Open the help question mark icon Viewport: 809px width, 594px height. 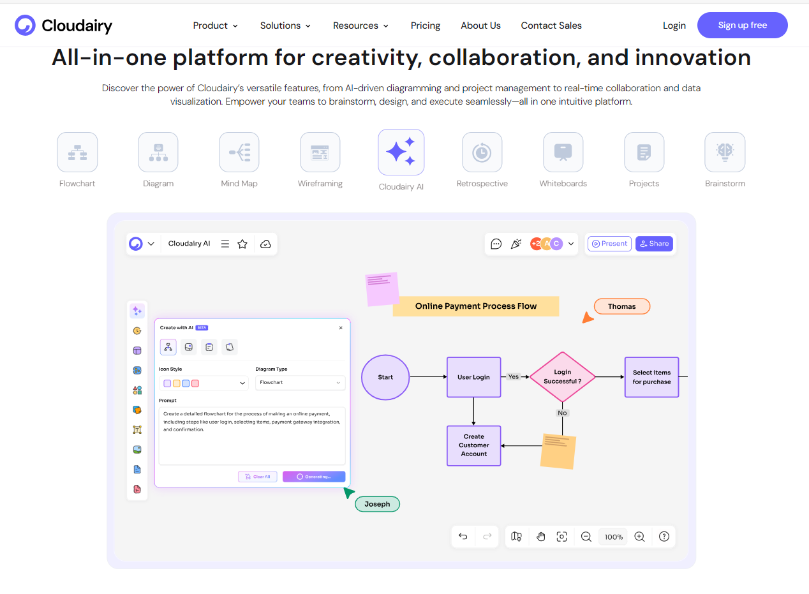(664, 537)
